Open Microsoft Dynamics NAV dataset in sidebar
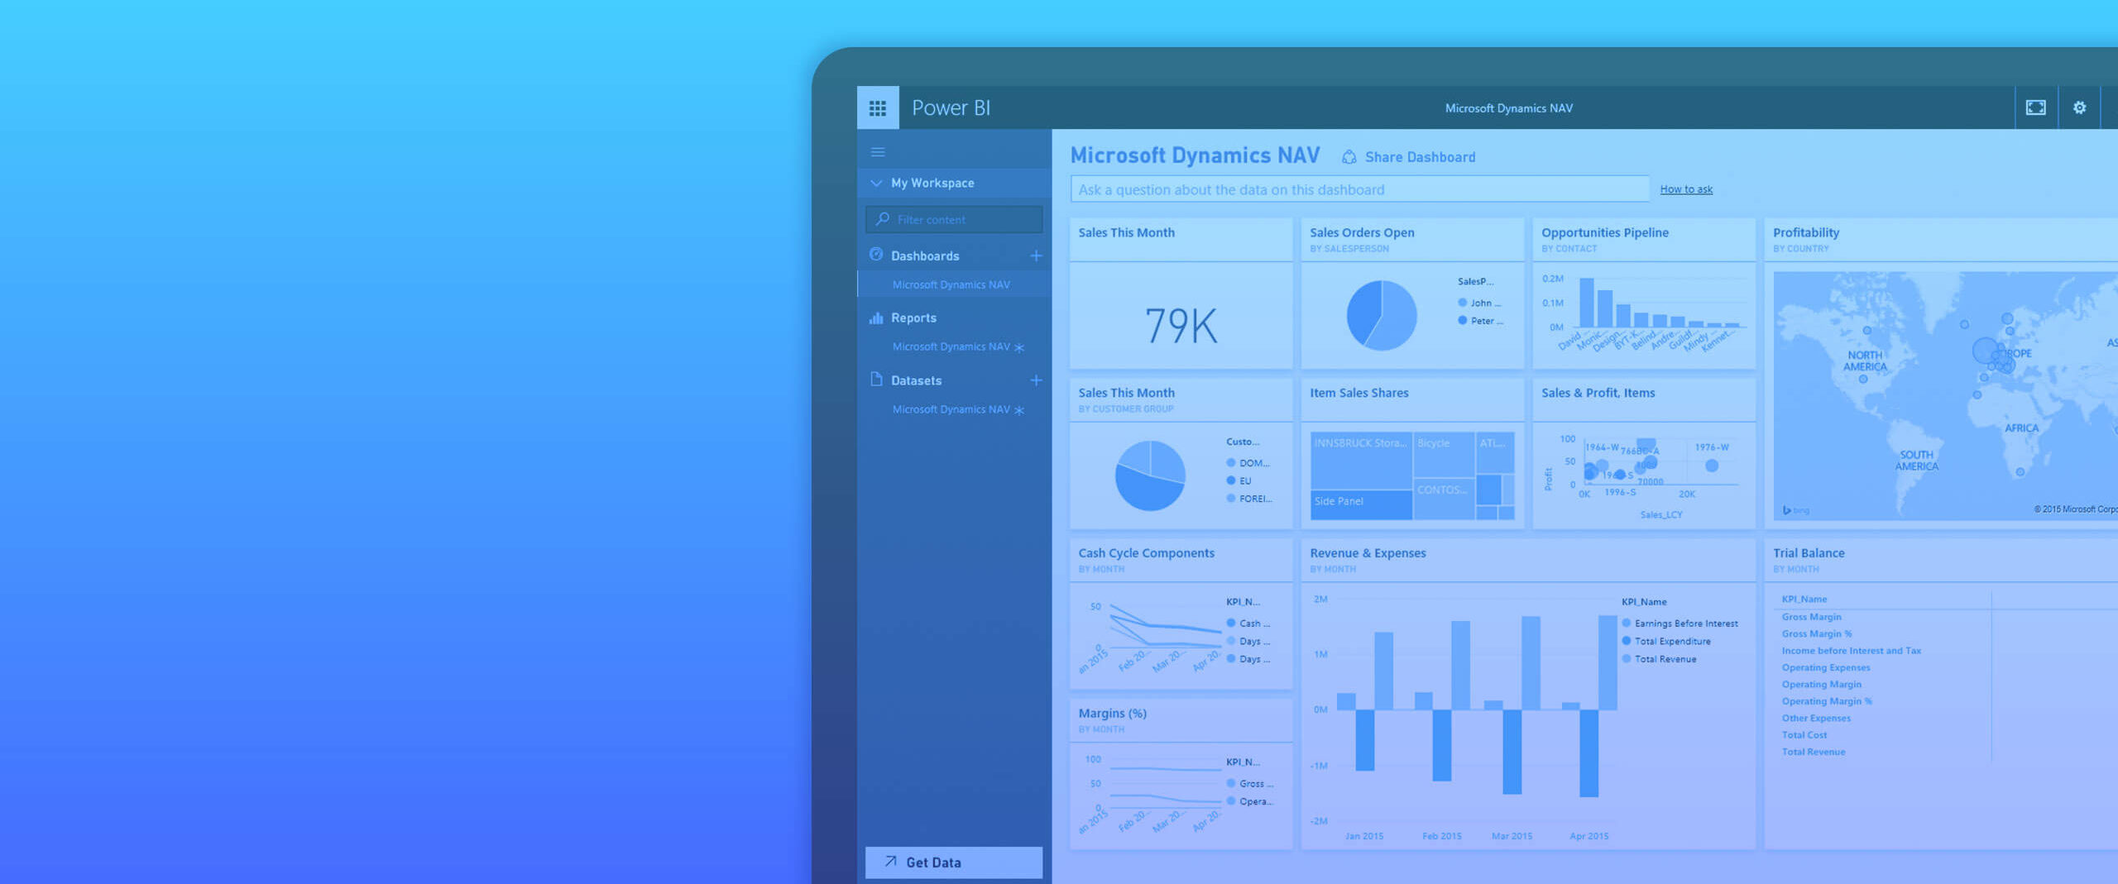 [951, 409]
